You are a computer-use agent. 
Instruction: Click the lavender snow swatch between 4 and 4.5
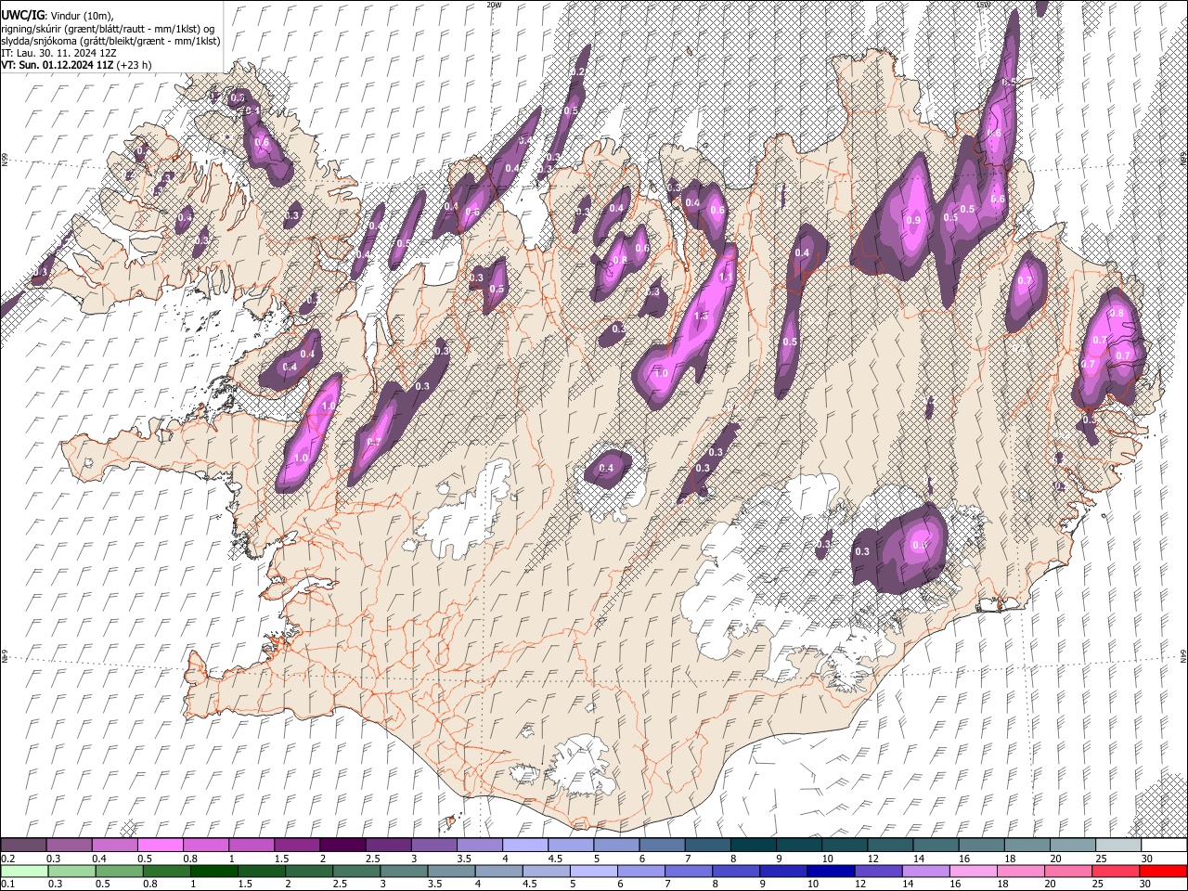[x=525, y=846]
